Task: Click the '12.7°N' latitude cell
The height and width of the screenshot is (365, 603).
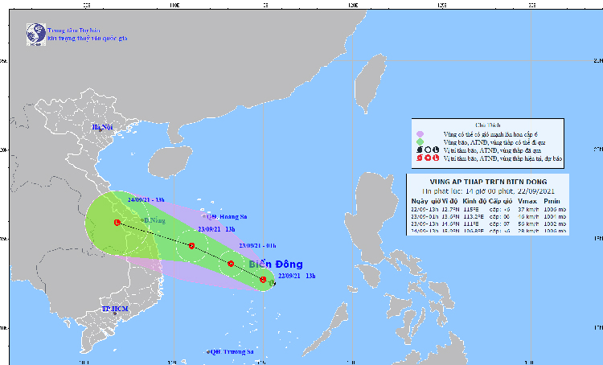Action: (451, 210)
